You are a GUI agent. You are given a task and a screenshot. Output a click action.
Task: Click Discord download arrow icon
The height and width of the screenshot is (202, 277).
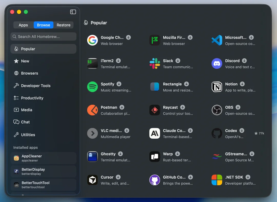coord(244,61)
